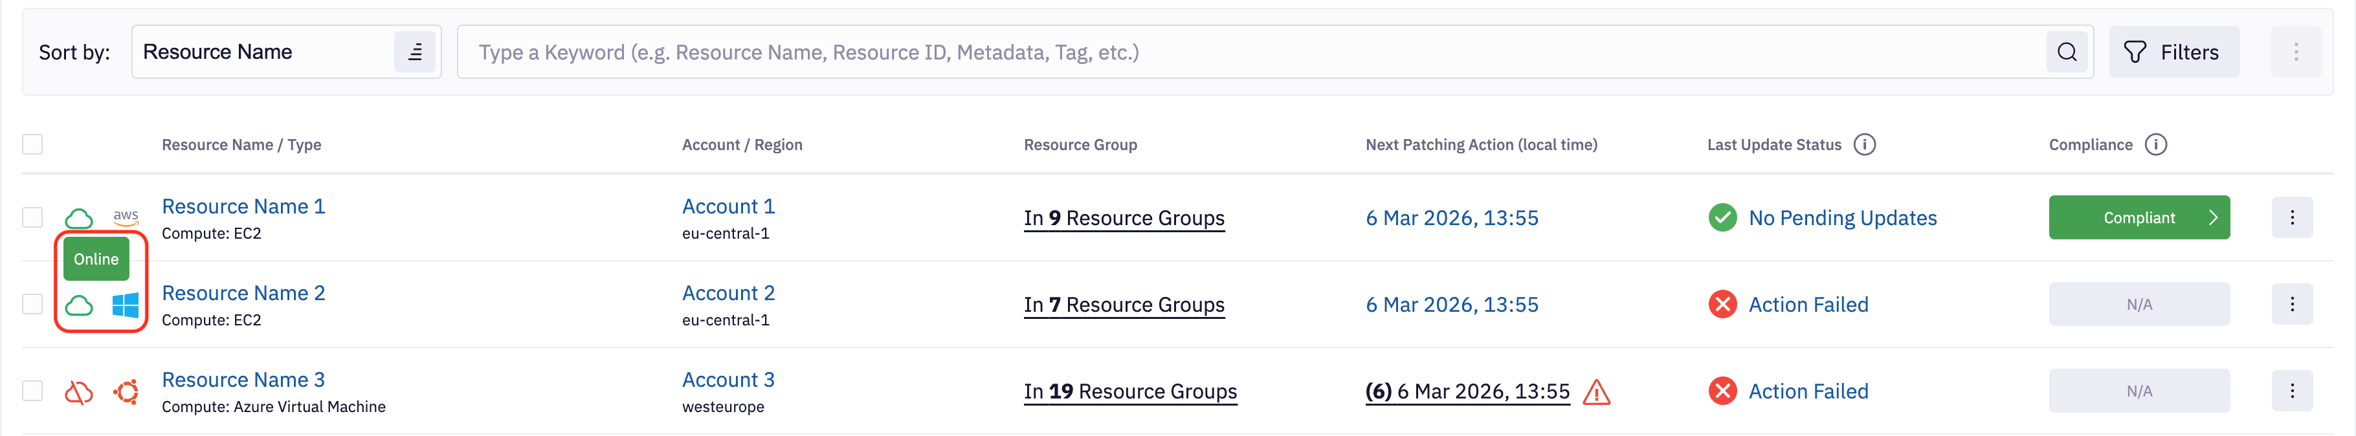The height and width of the screenshot is (436, 2356).
Task: Select the Resource Name 3 row checkbox
Action: 33,391
